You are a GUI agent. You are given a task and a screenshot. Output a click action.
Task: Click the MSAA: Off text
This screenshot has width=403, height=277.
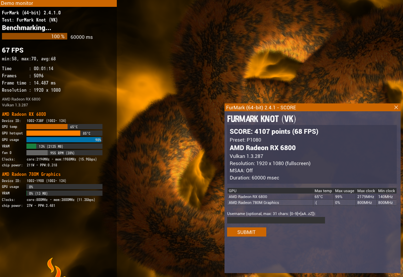click(x=241, y=171)
